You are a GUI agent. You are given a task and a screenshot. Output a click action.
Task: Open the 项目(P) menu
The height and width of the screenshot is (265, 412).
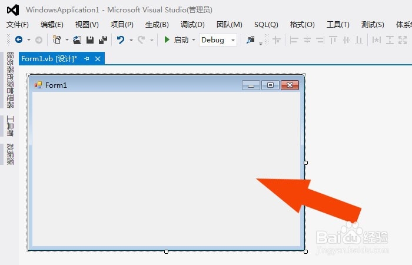coord(122,25)
